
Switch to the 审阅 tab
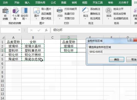(74, 2)
